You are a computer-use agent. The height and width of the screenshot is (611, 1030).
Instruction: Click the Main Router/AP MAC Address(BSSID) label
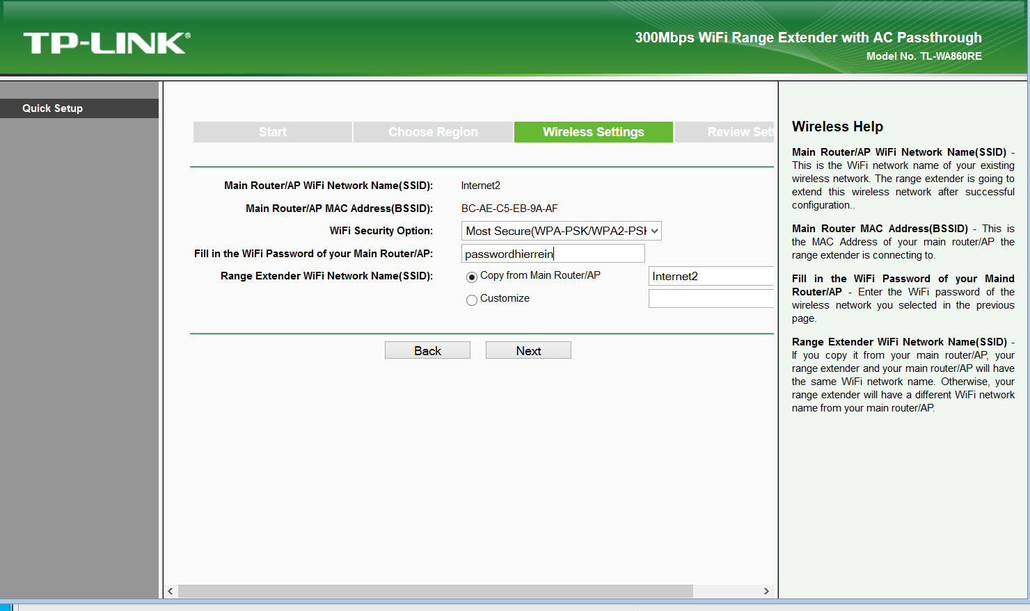click(339, 209)
